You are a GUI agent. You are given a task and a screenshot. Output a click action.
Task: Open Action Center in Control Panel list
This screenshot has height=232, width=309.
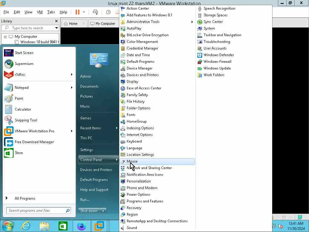[x=138, y=8]
